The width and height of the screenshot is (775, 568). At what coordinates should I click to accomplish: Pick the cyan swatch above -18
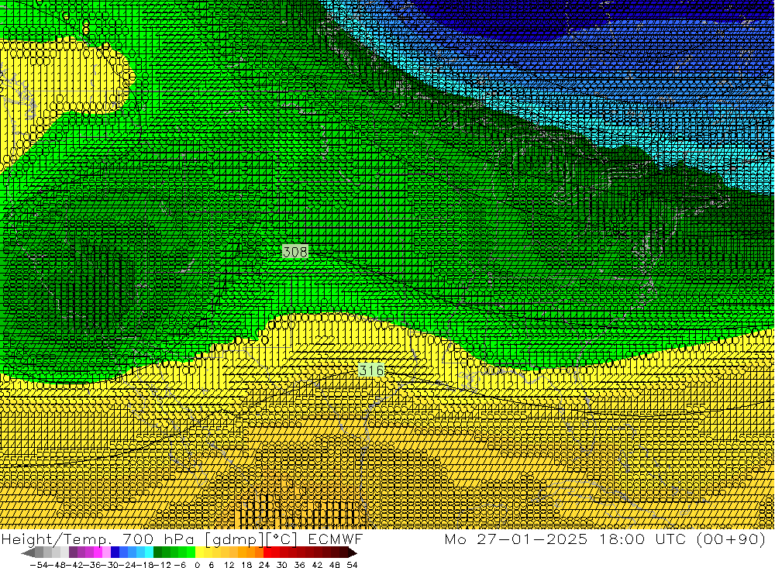[149, 553]
